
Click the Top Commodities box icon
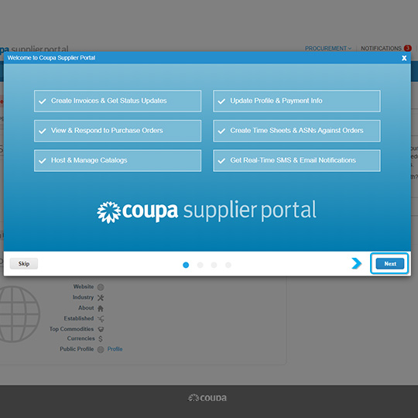[101, 330]
